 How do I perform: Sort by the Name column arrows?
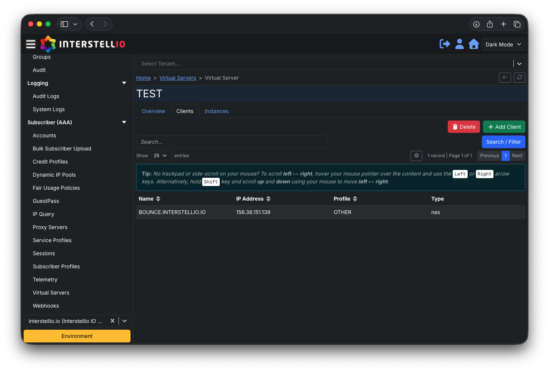158,199
